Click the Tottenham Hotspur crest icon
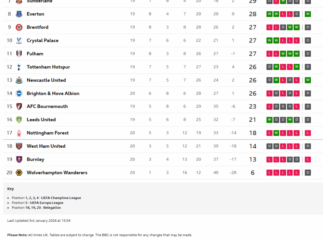This screenshot has width=323, height=239. 19,67
